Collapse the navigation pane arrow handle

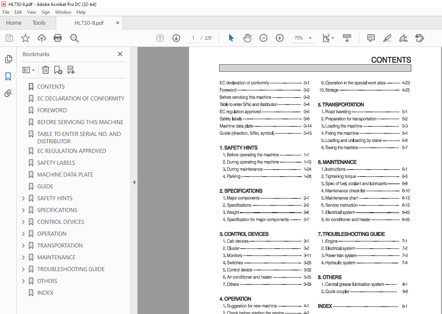tap(134, 182)
